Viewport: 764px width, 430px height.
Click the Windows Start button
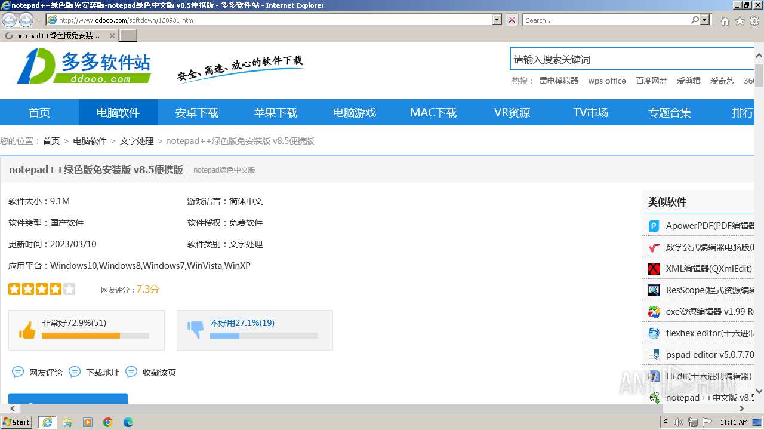[x=17, y=422]
